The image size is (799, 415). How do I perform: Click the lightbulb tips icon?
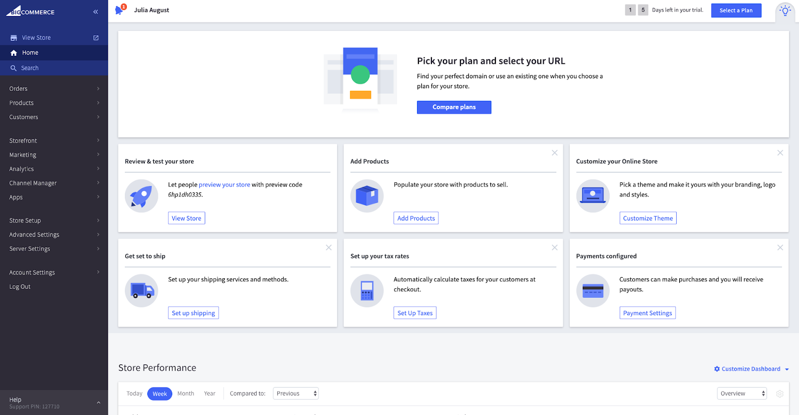pos(785,10)
